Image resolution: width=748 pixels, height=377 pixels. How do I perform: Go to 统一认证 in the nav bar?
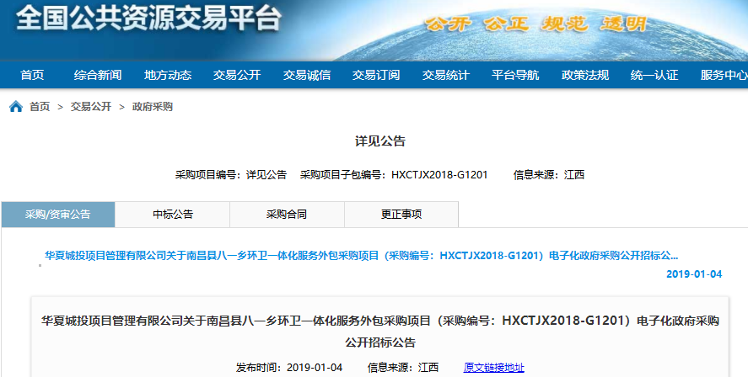click(654, 75)
